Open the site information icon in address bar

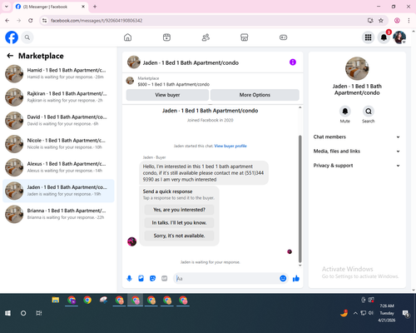(x=44, y=21)
